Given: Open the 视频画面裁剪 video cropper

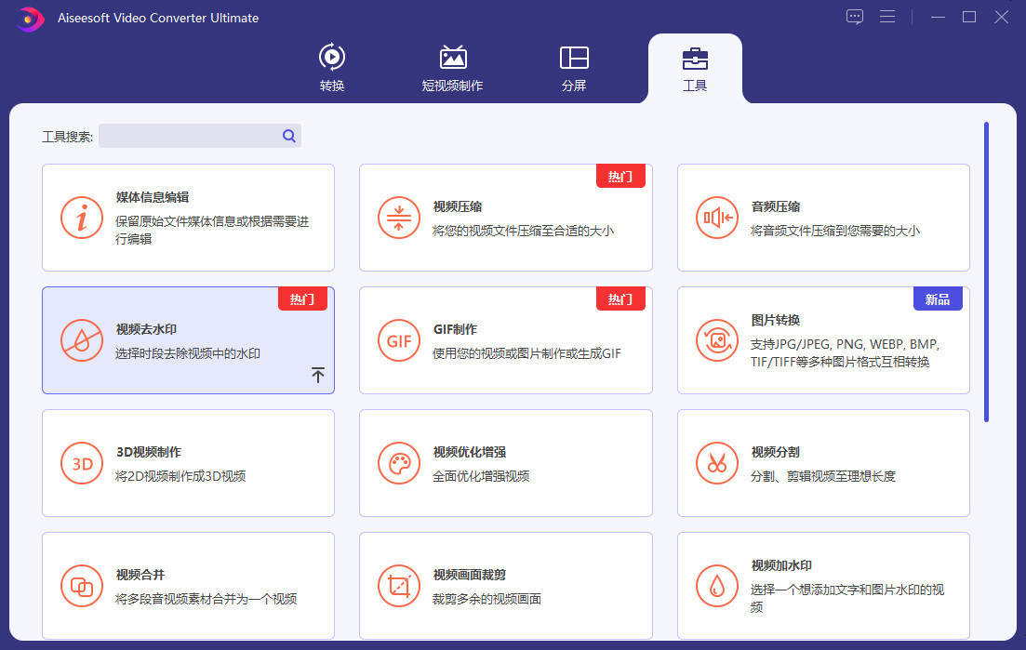Looking at the screenshot, I should point(505,586).
